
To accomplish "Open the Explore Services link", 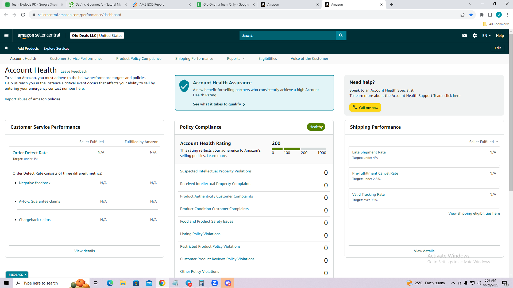I will (x=56, y=48).
